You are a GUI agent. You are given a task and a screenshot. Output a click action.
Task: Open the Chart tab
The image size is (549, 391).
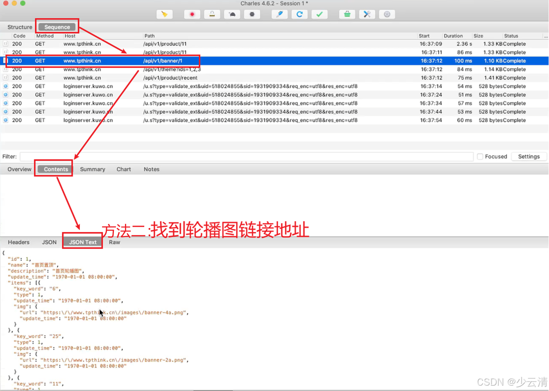point(124,169)
